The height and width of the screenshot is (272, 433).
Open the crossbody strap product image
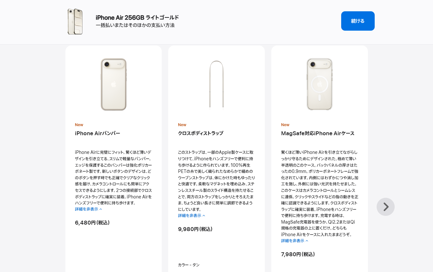coord(216,84)
